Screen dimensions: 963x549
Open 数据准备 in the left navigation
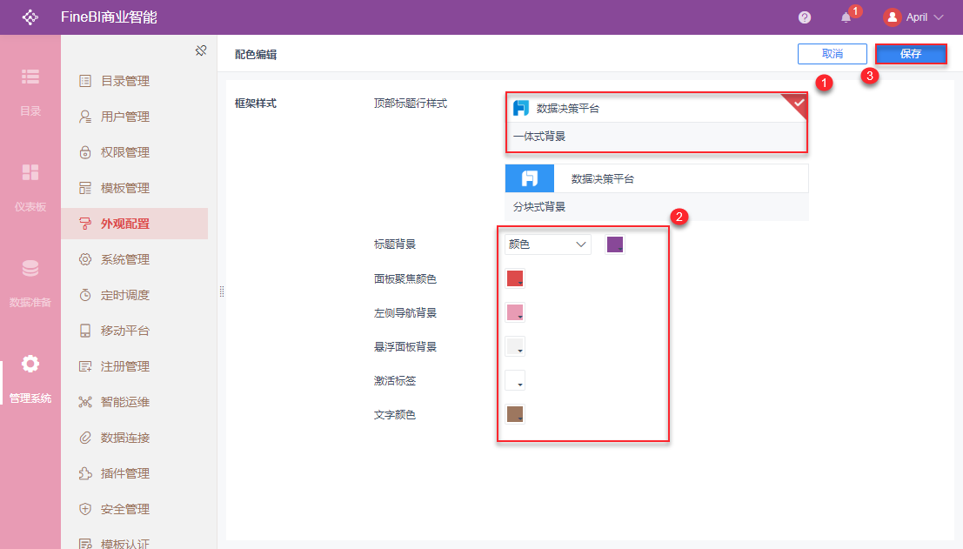click(x=30, y=284)
